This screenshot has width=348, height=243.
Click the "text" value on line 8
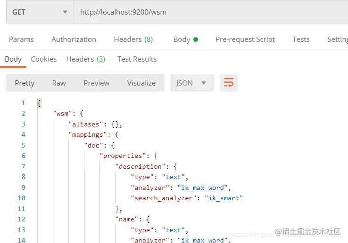pos(174,177)
